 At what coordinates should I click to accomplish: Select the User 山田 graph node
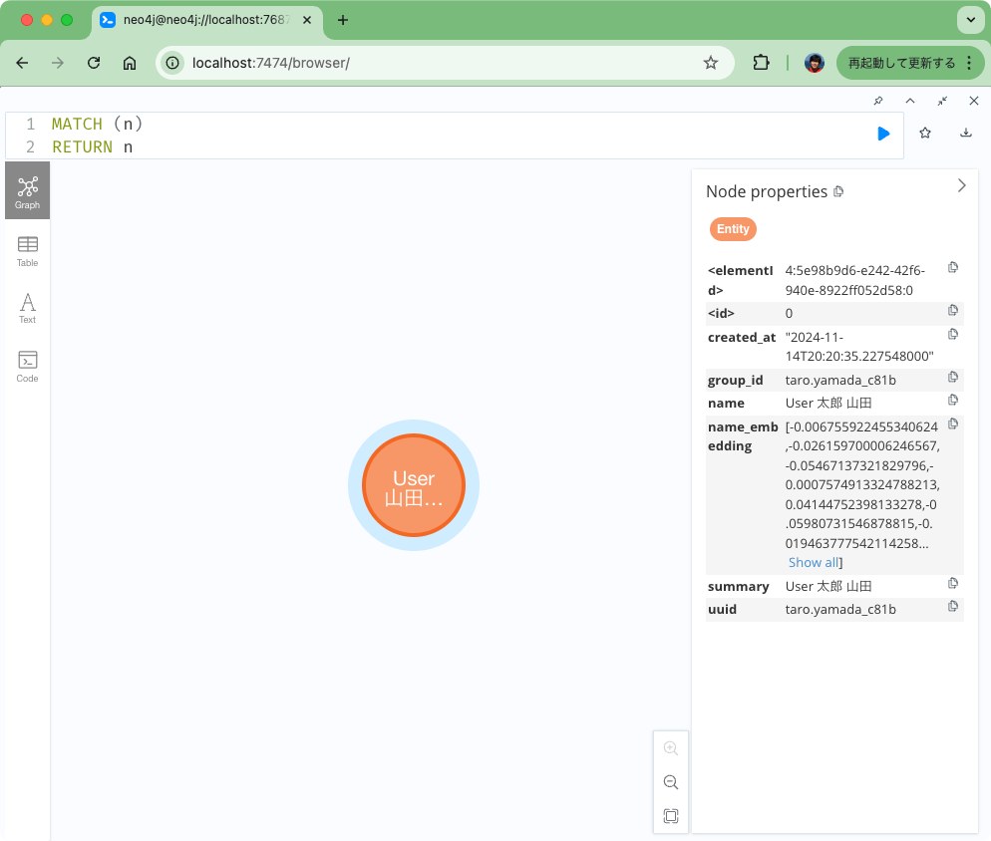(414, 485)
